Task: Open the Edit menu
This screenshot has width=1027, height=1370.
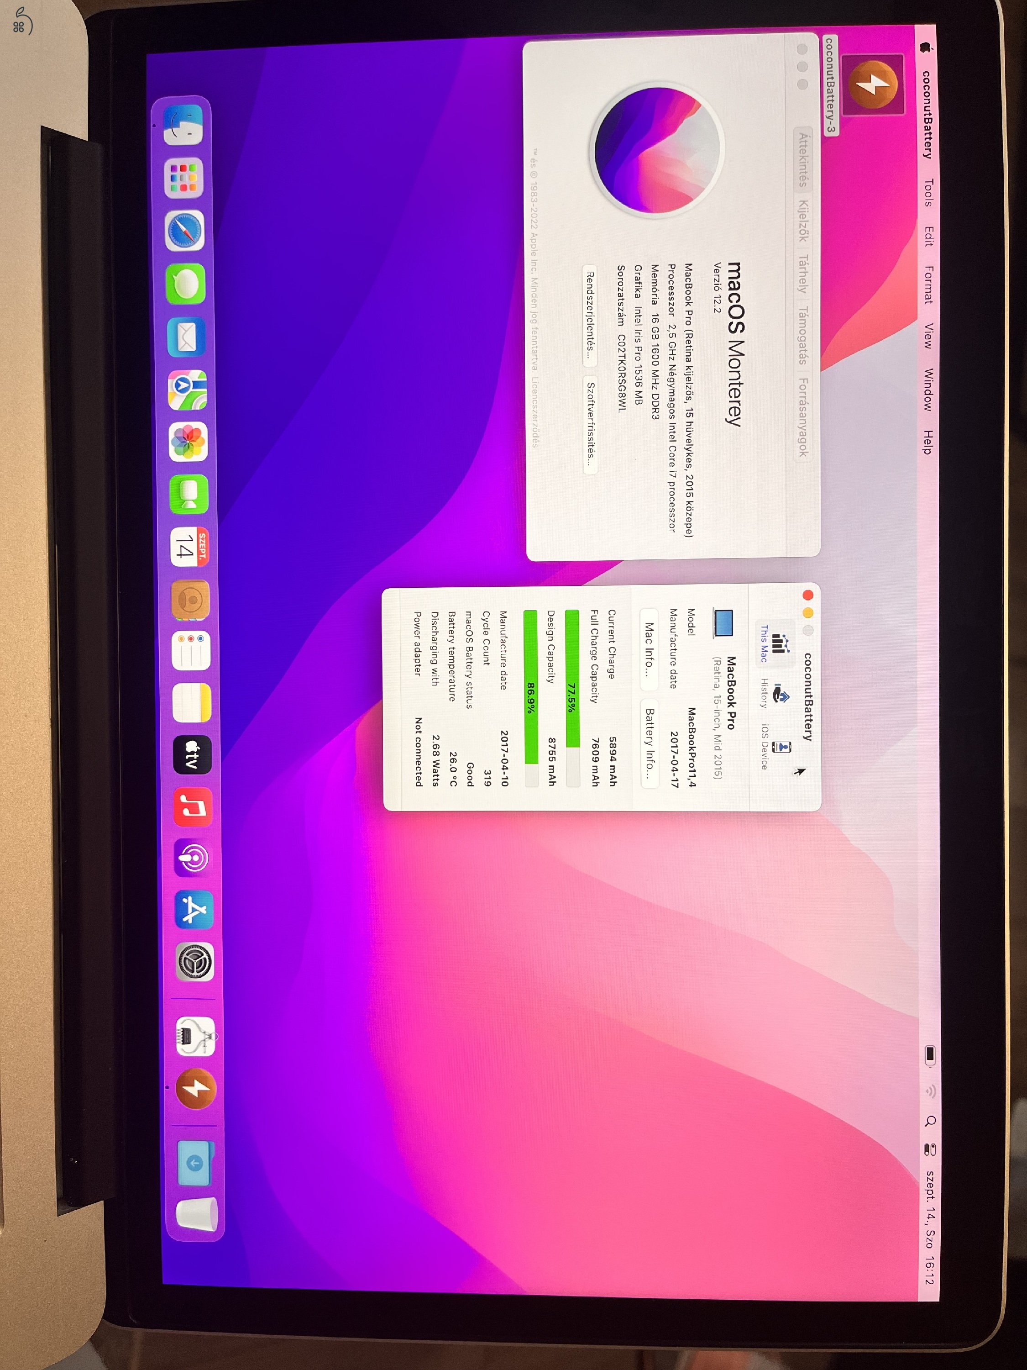Action: point(928,237)
